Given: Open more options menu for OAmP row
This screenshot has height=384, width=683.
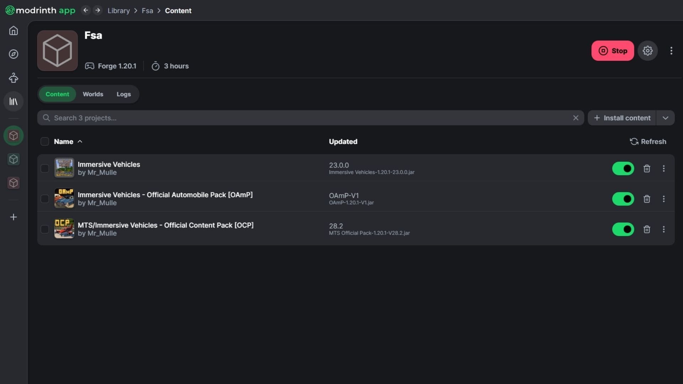Looking at the screenshot, I should click(x=663, y=199).
